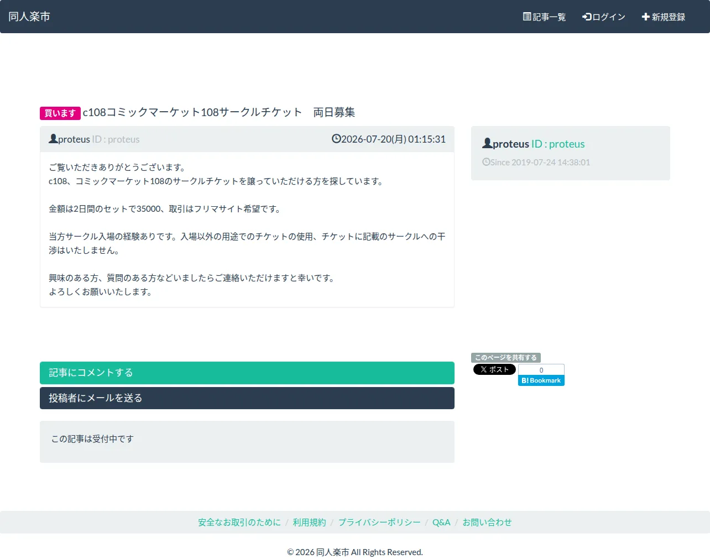The height and width of the screenshot is (559, 710).
Task: Click the user icon in sidebar profile card
Action: pyautogui.click(x=487, y=143)
